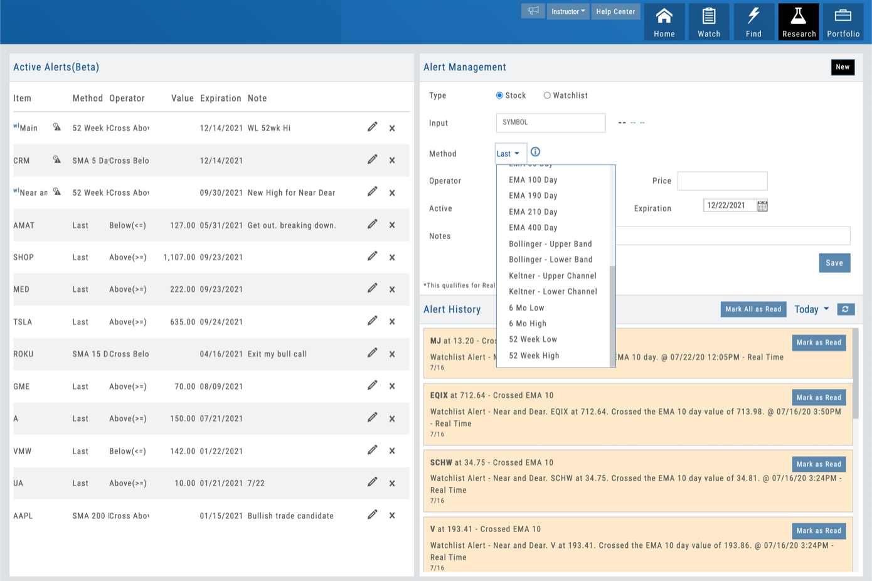Click the Method info icon
Viewport: 872px width, 581px height.
[x=535, y=152]
